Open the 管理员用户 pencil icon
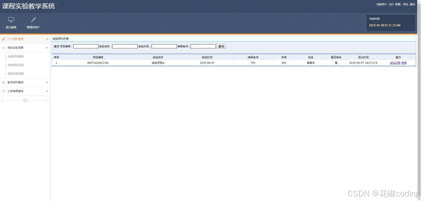Screen dimensions: 421x201 [33, 19]
